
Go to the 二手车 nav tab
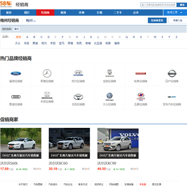pos(118,12)
